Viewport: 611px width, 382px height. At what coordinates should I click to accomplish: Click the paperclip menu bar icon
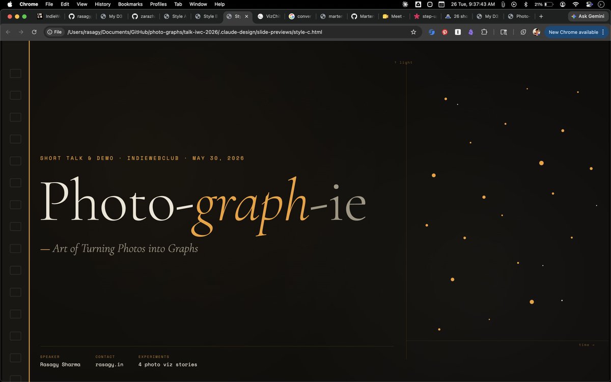click(503, 4)
